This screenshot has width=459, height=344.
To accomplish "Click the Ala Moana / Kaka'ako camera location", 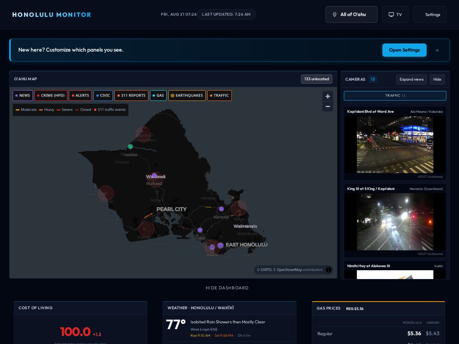I will point(426,112).
